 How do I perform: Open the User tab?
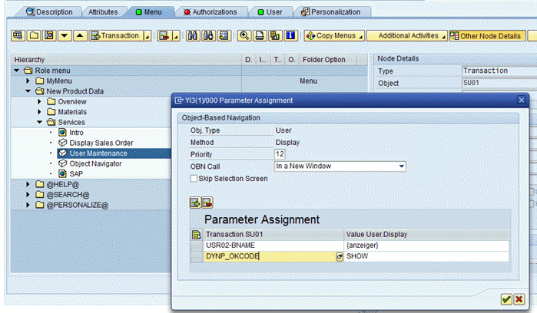point(270,12)
